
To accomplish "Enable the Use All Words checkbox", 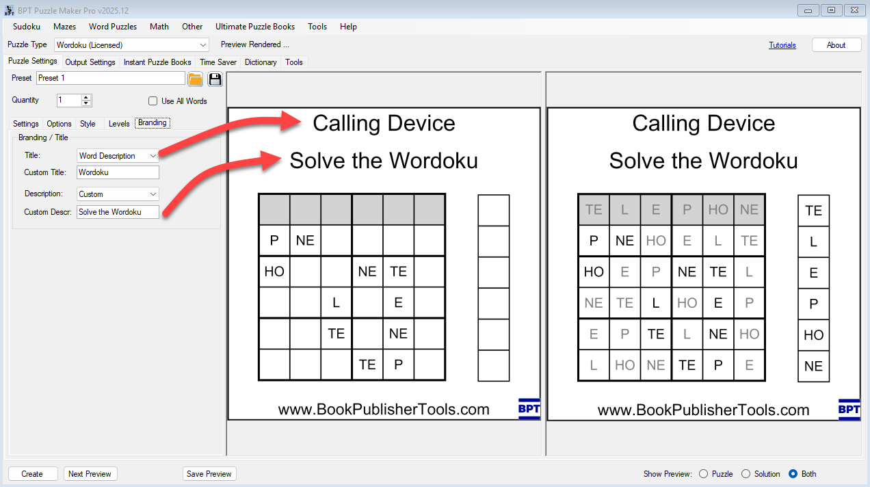I will [x=153, y=101].
